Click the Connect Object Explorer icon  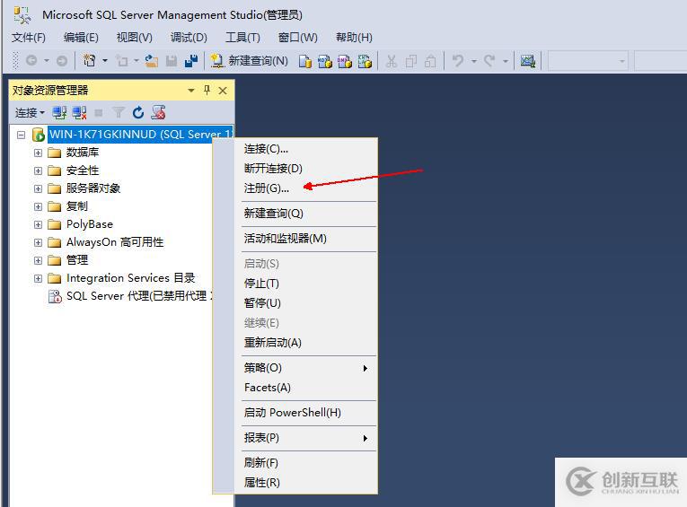click(x=59, y=113)
